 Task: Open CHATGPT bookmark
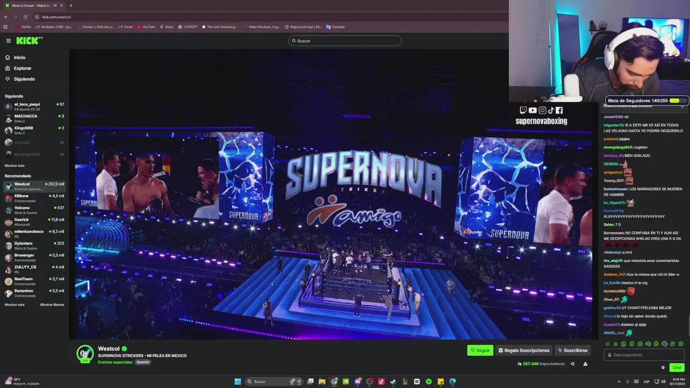(x=187, y=27)
